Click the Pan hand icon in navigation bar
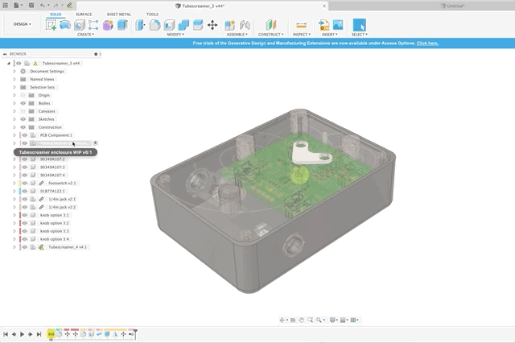 tap(301, 320)
